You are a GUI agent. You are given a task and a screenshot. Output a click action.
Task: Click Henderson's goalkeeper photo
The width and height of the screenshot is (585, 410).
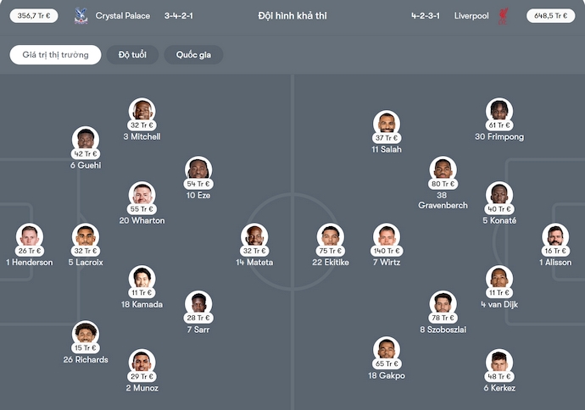coord(30,235)
